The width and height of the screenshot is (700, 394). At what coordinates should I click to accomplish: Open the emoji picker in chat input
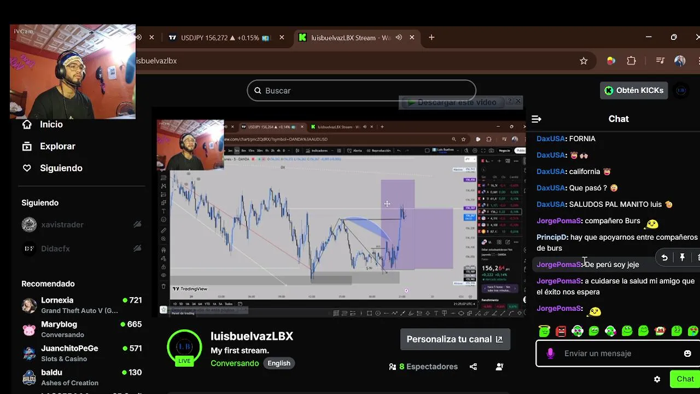pos(687,354)
